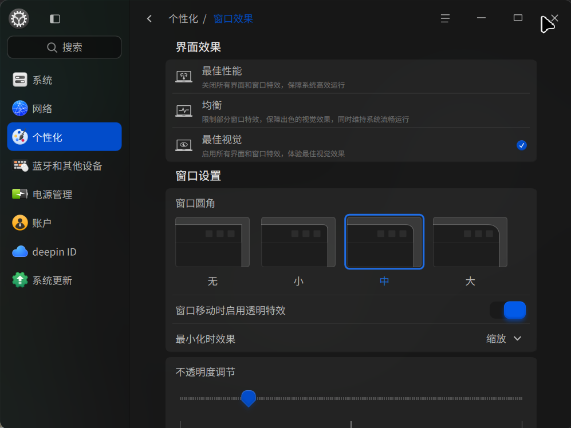Select the 无 window corner thumbnail

[x=212, y=242]
